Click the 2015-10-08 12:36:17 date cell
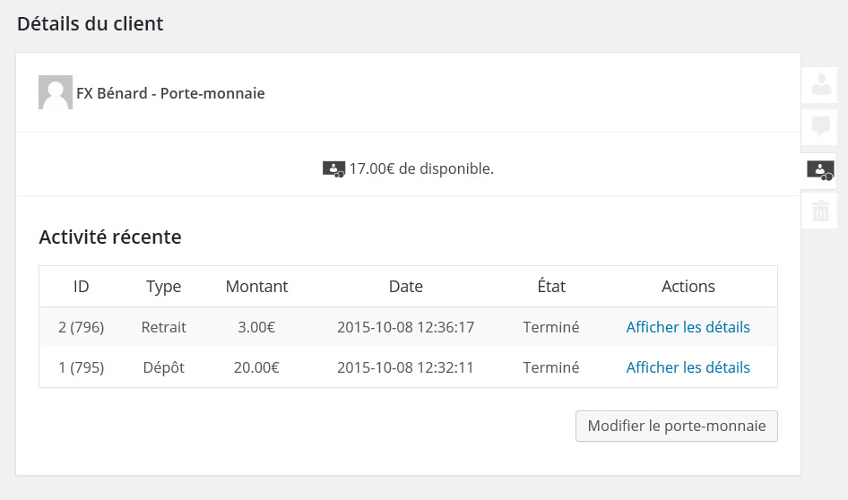The width and height of the screenshot is (848, 500). tap(405, 327)
